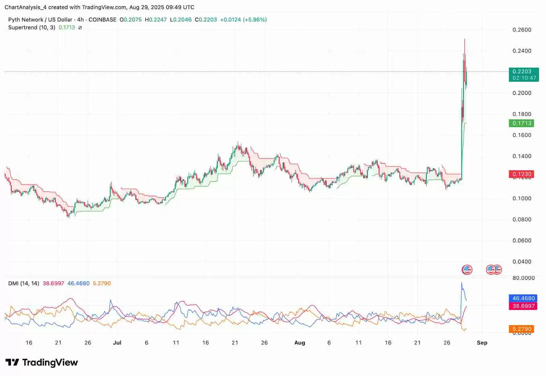Click the US flag economic event marker

(x=467, y=269)
